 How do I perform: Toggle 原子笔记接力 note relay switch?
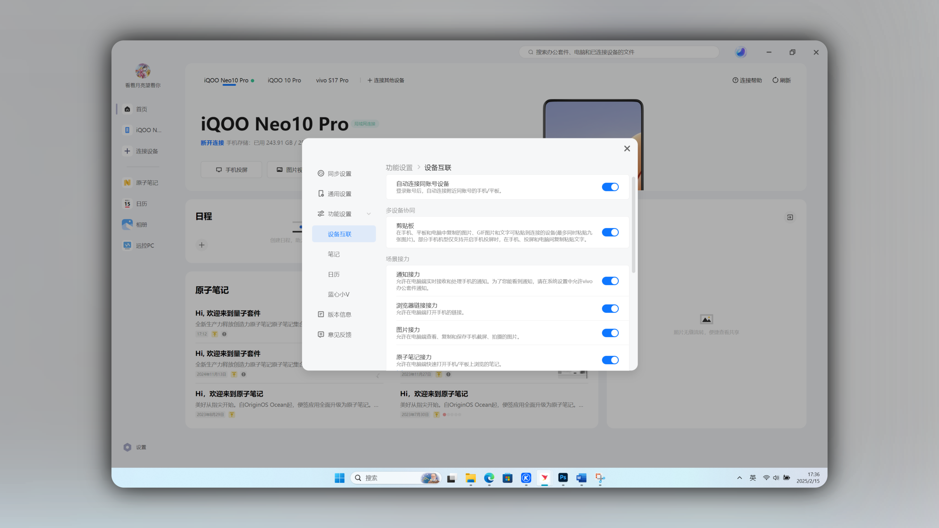click(610, 360)
